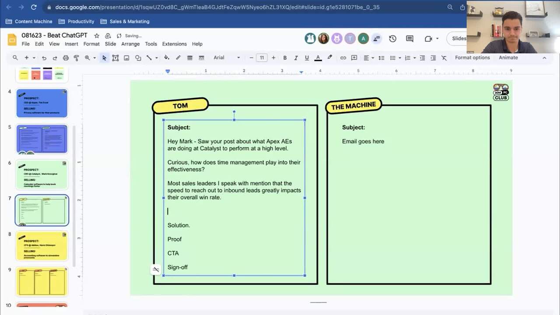Select the line tool

click(149, 58)
